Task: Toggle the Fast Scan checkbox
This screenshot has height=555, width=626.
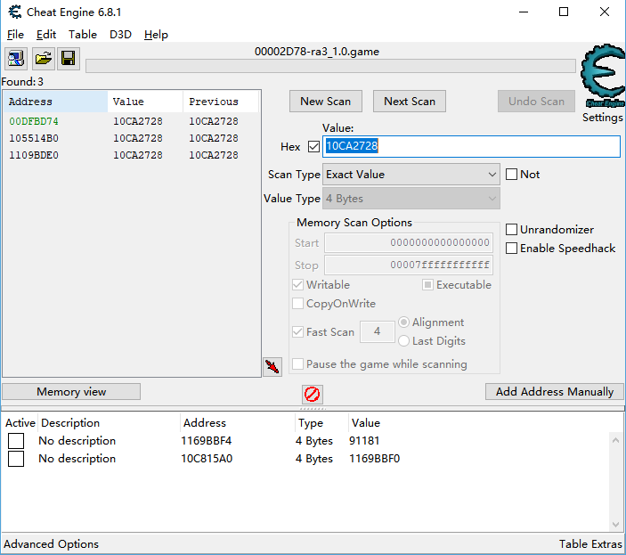Action: coord(297,331)
